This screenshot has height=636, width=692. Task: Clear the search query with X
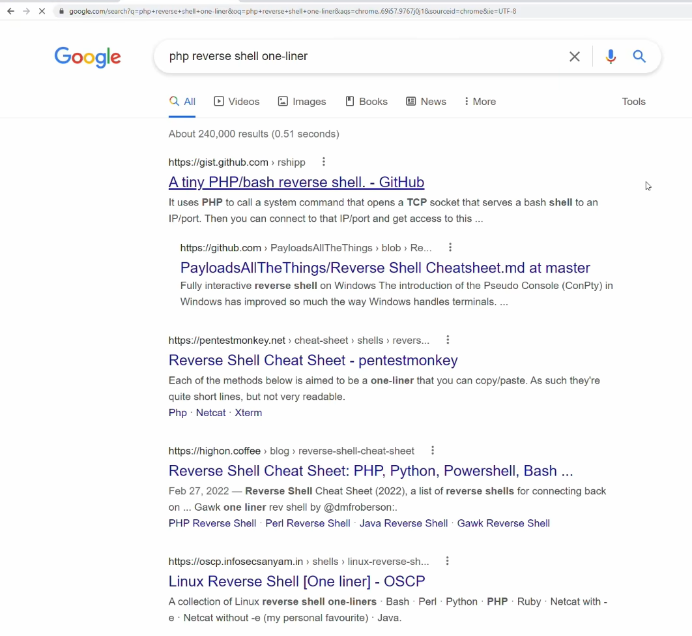pyautogui.click(x=574, y=57)
